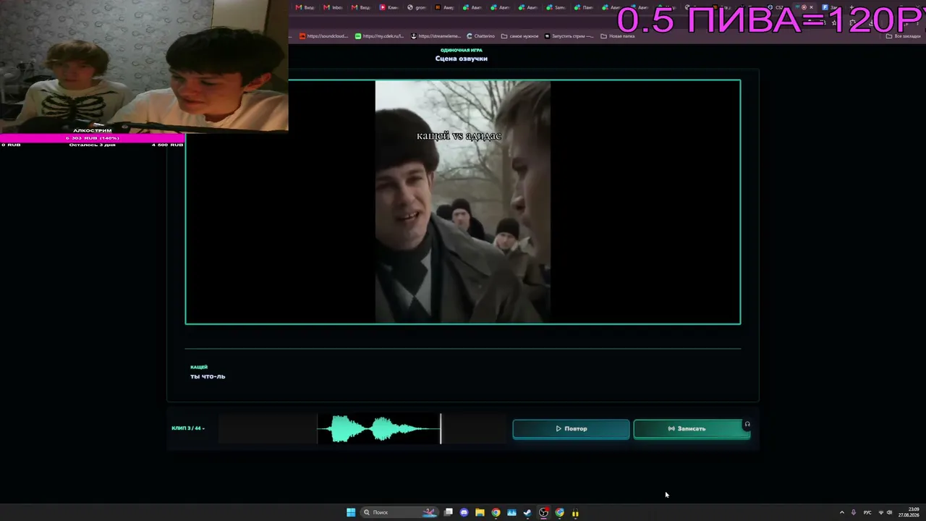
Task: Open the my.cdek.ru bookmark
Action: click(379, 36)
